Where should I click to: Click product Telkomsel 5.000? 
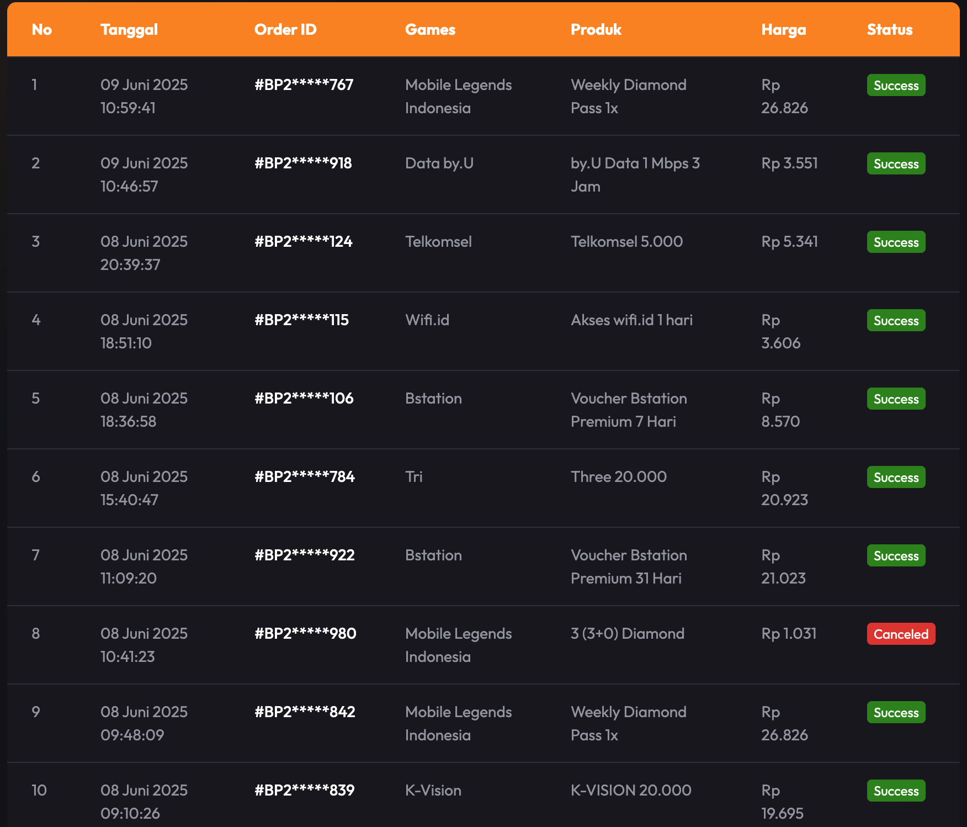[627, 242]
